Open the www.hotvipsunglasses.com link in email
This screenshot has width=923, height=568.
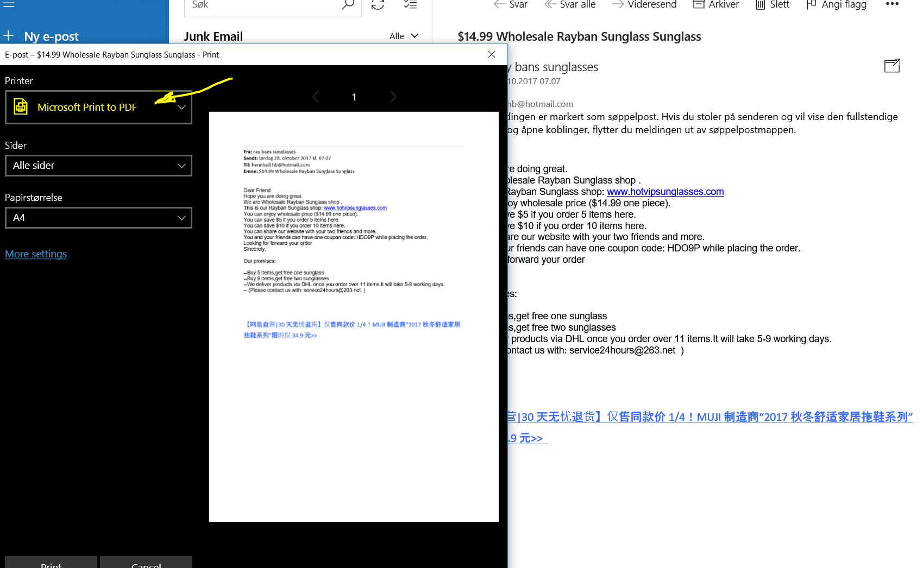point(665,192)
